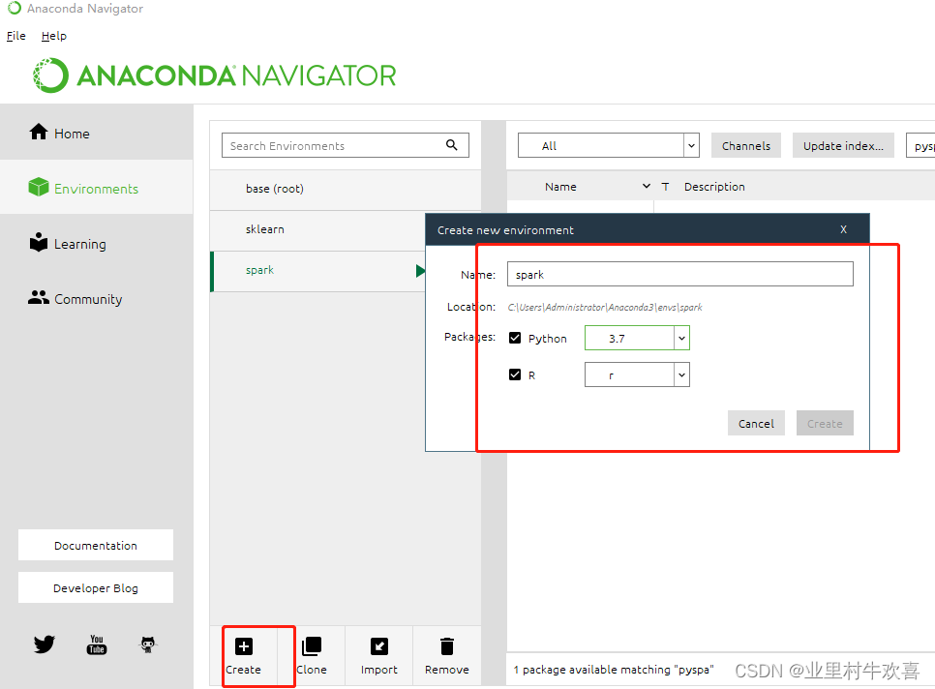Uncheck the Python package checkbox
The width and height of the screenshot is (935, 689).
pyautogui.click(x=515, y=338)
